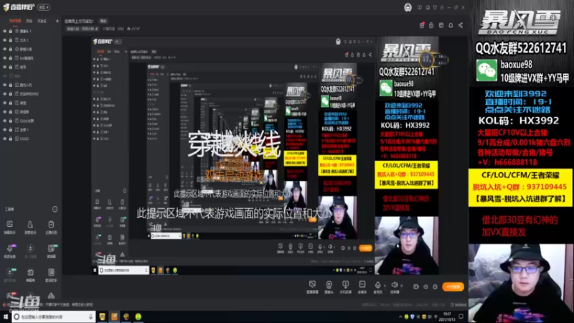Viewport: 574px width, 323px height.
Task: Select the QQ水友群 layer row
Action: point(31,121)
